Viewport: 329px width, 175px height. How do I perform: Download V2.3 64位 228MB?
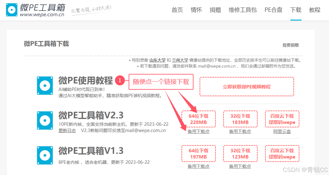point(198,119)
